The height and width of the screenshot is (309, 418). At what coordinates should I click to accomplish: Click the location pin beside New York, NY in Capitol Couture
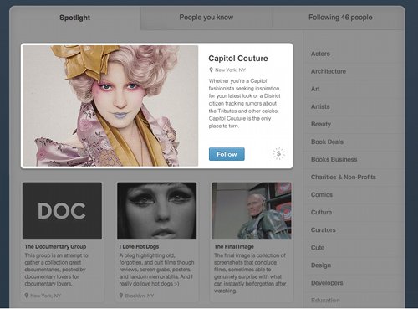211,70
